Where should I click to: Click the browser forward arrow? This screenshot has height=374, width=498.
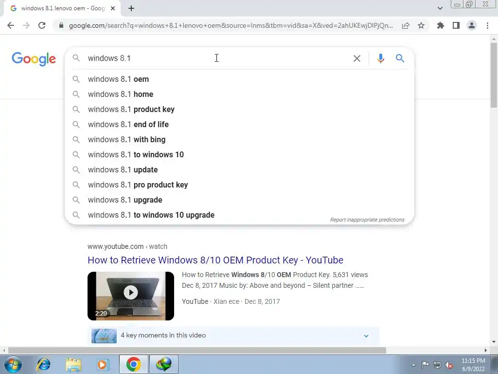click(26, 25)
